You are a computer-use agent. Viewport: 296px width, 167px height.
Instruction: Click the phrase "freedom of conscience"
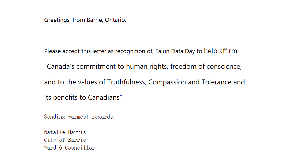[205, 66]
